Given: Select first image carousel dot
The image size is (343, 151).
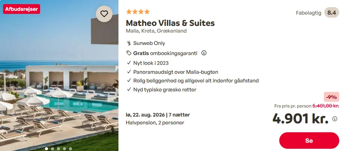Looking at the screenshot, I should coord(46,149).
